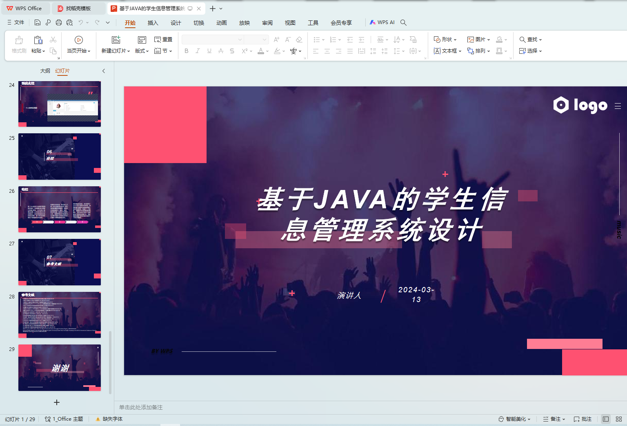The image size is (627, 426).
Task: Click the Select (选择) button
Action: (530, 51)
